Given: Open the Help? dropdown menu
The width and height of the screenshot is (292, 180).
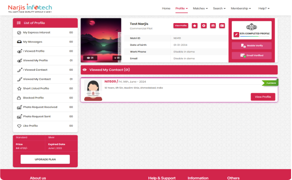Looking at the screenshot, I should point(264,8).
